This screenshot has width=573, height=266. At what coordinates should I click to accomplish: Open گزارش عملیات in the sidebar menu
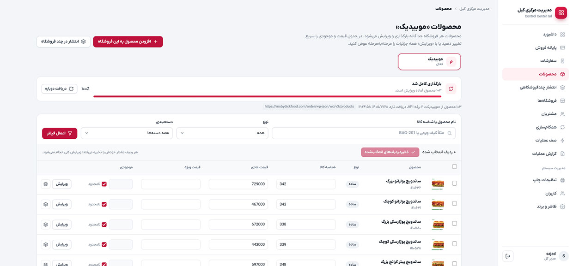pyautogui.click(x=536, y=154)
